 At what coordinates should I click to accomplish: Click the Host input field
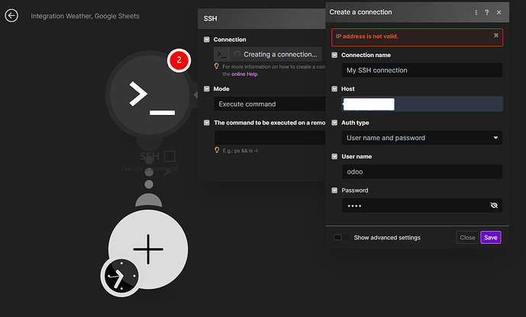coord(422,104)
